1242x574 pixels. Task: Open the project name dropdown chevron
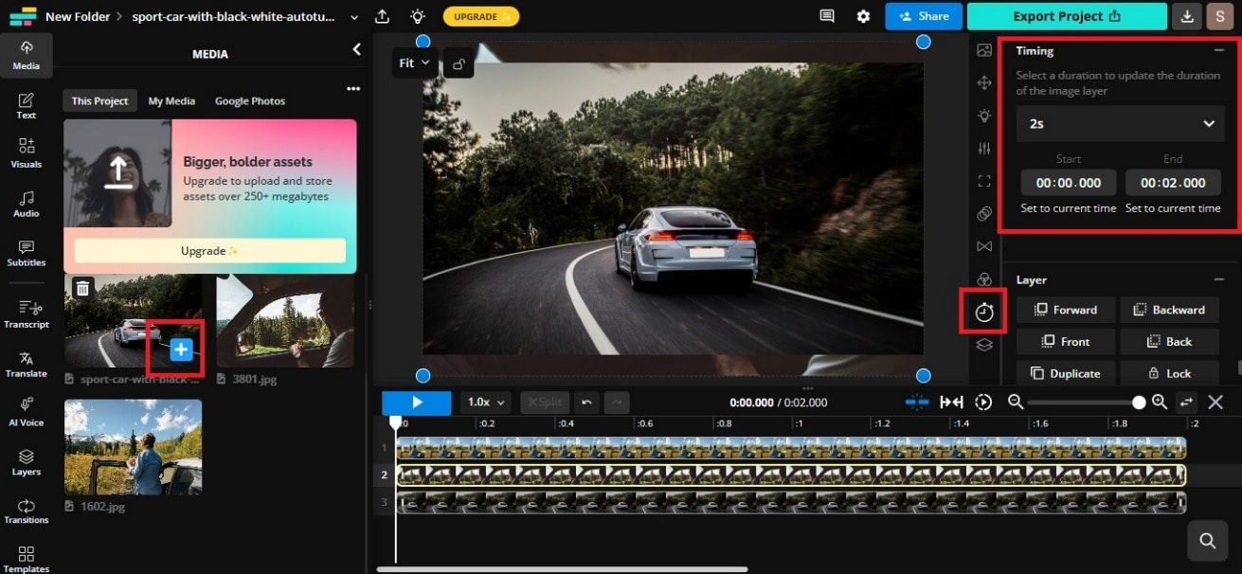tap(355, 17)
